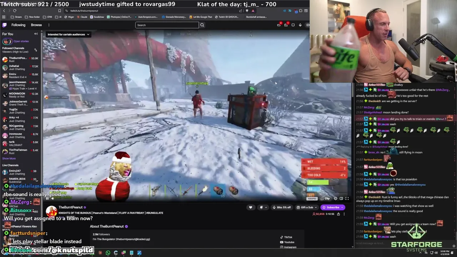Click TheBurntPeanut channel avatar
Screen dimensions: 457x257
pyautogui.click(x=51, y=211)
